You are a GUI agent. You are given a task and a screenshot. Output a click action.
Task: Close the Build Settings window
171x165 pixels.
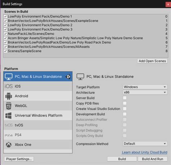168,5
